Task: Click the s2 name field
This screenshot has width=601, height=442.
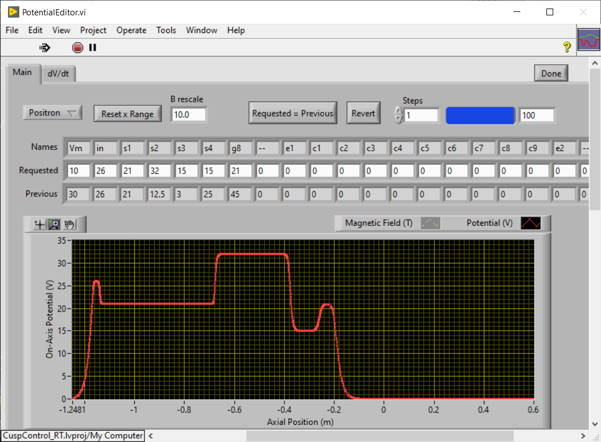Action: [160, 148]
